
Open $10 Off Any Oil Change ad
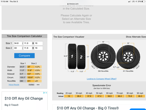click(24, 99)
